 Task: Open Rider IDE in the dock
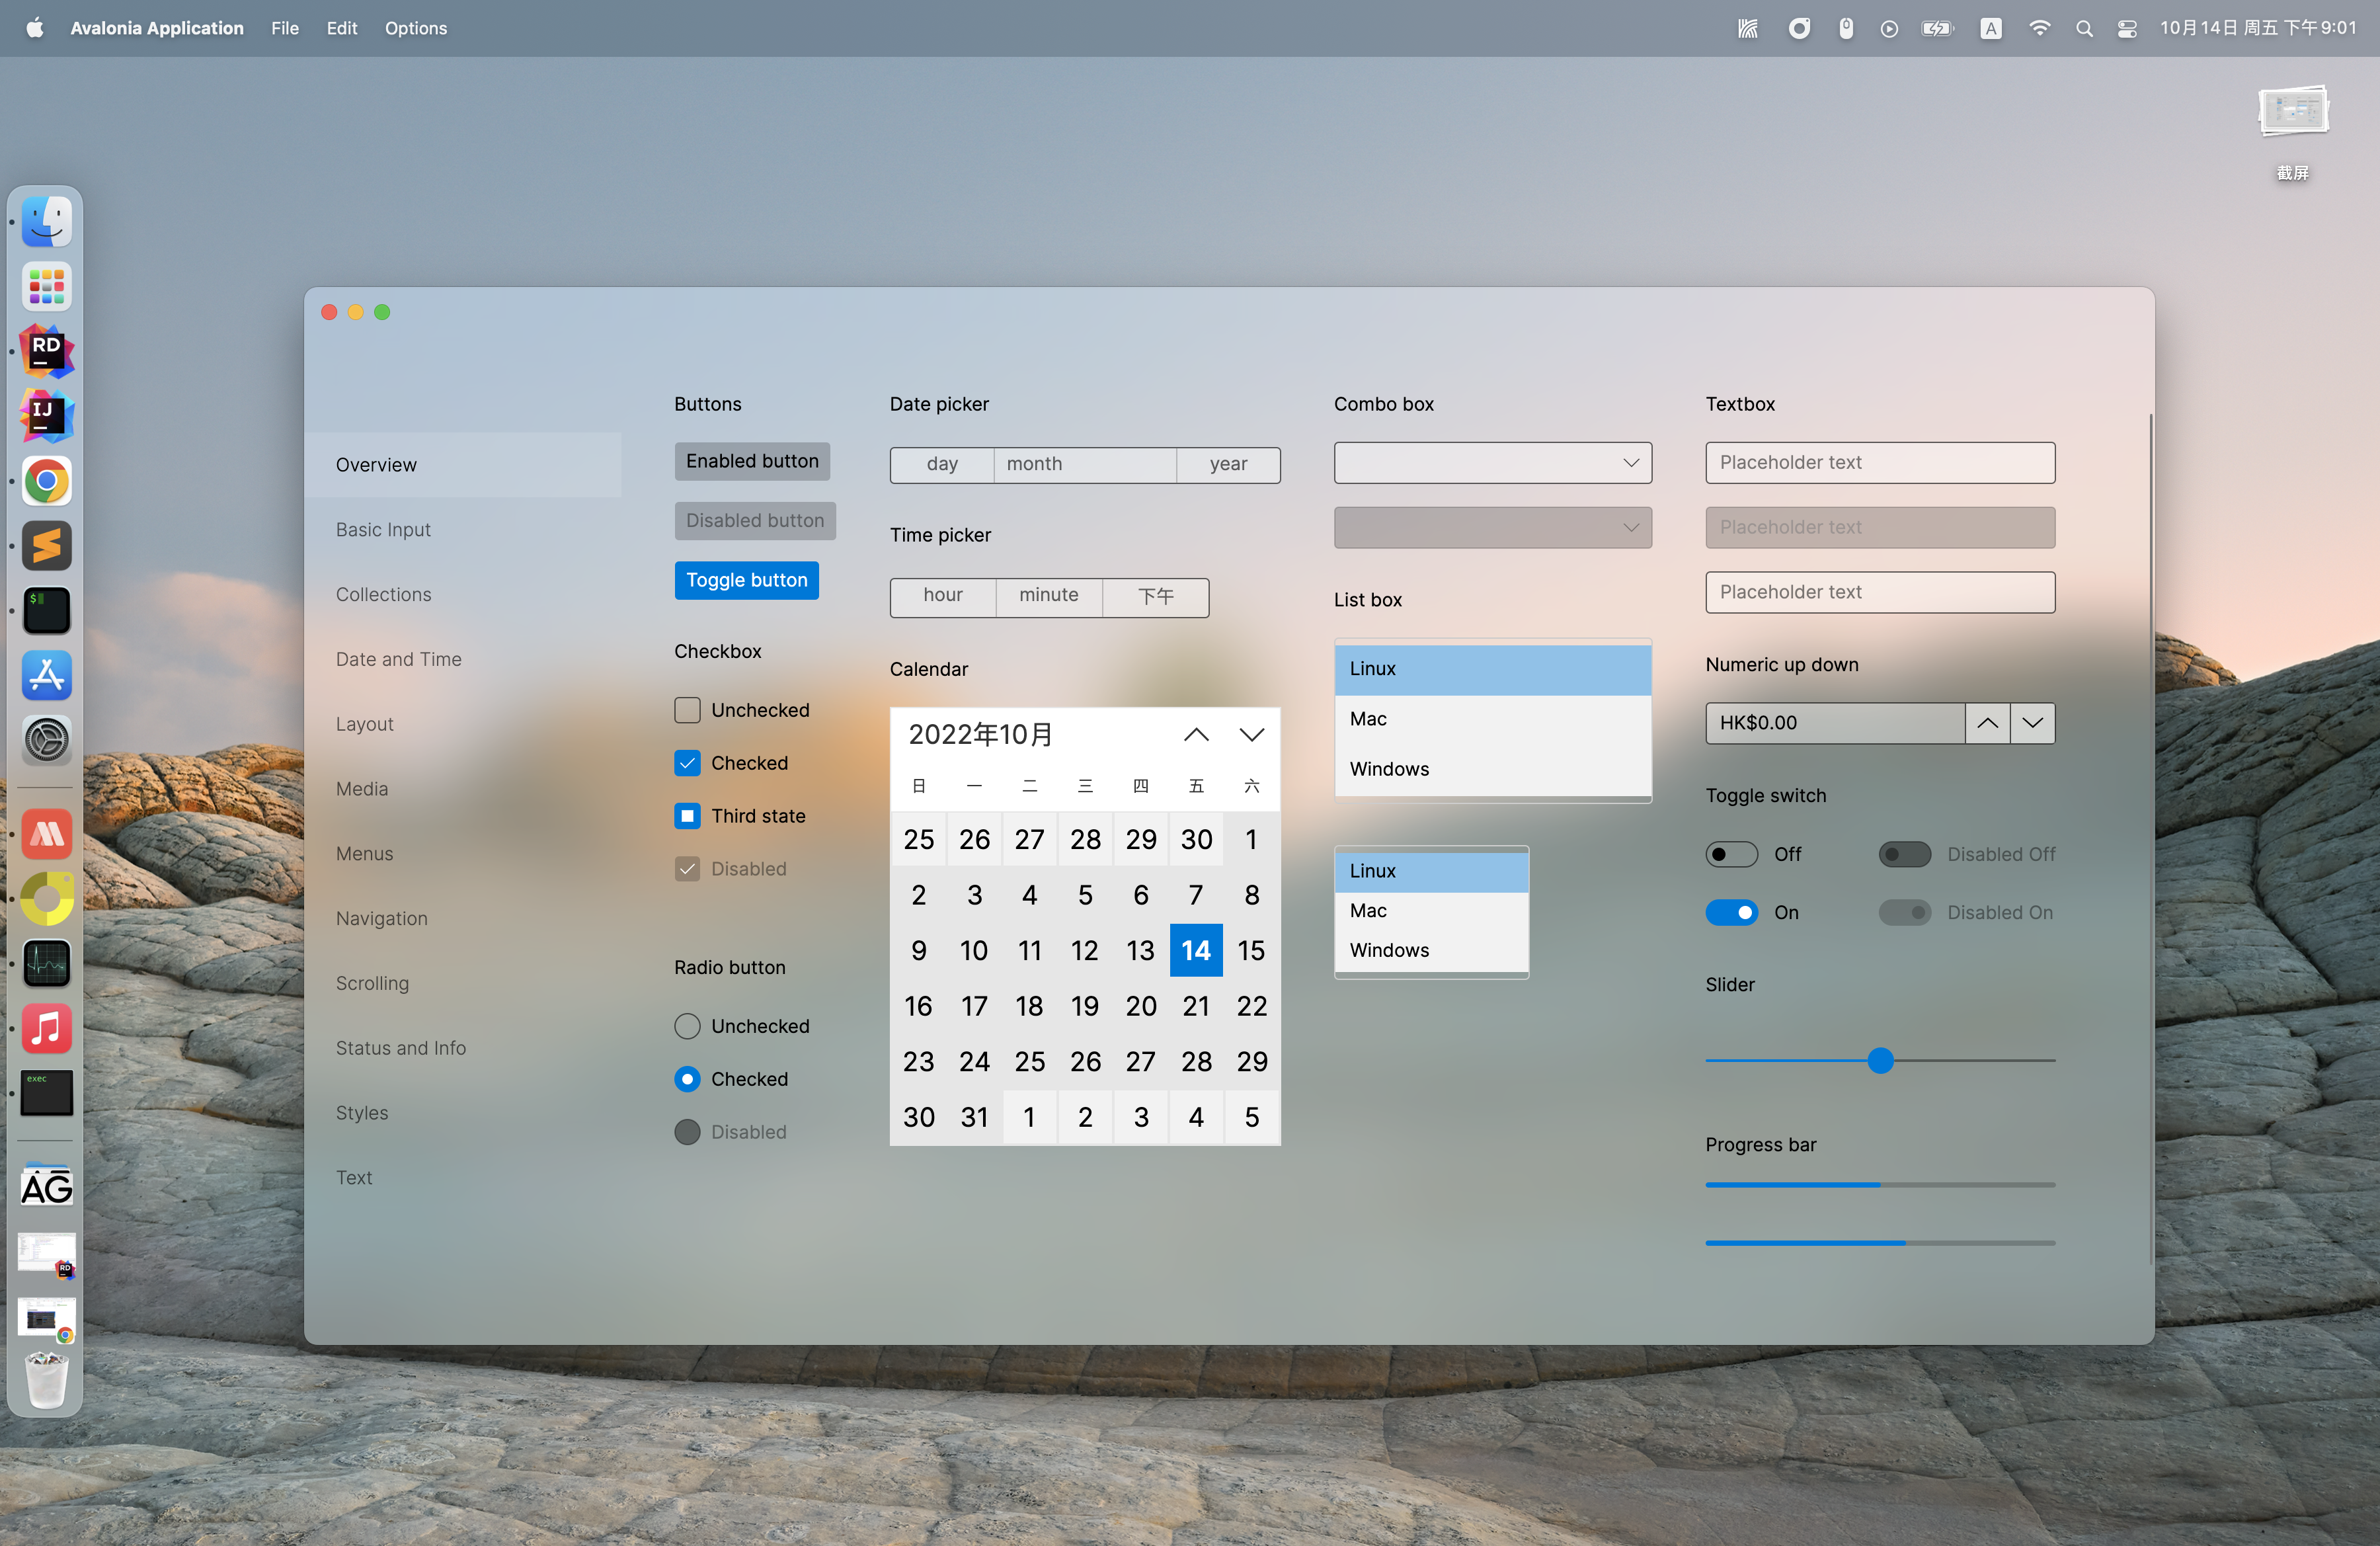(x=46, y=351)
